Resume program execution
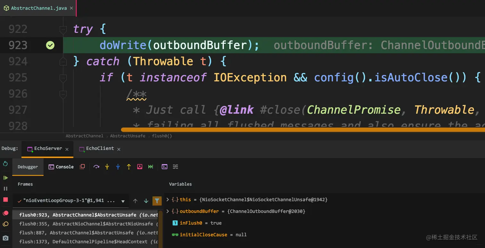The width and height of the screenshot is (485, 248). pyautogui.click(x=5, y=178)
